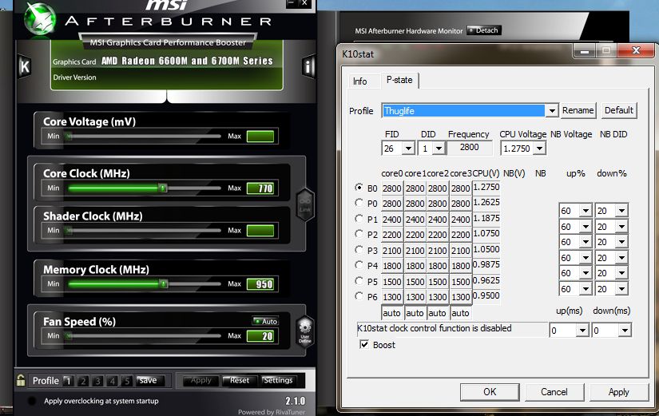This screenshot has width=659, height=416.
Task: Click Afterburner's Apply button
Action: click(200, 380)
